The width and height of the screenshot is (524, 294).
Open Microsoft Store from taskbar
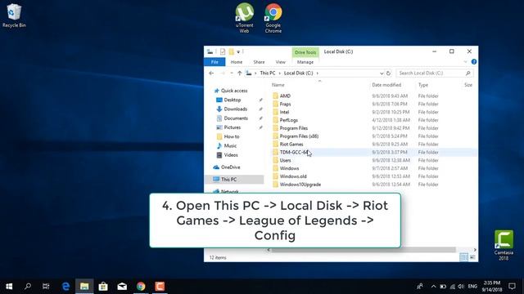point(103,287)
